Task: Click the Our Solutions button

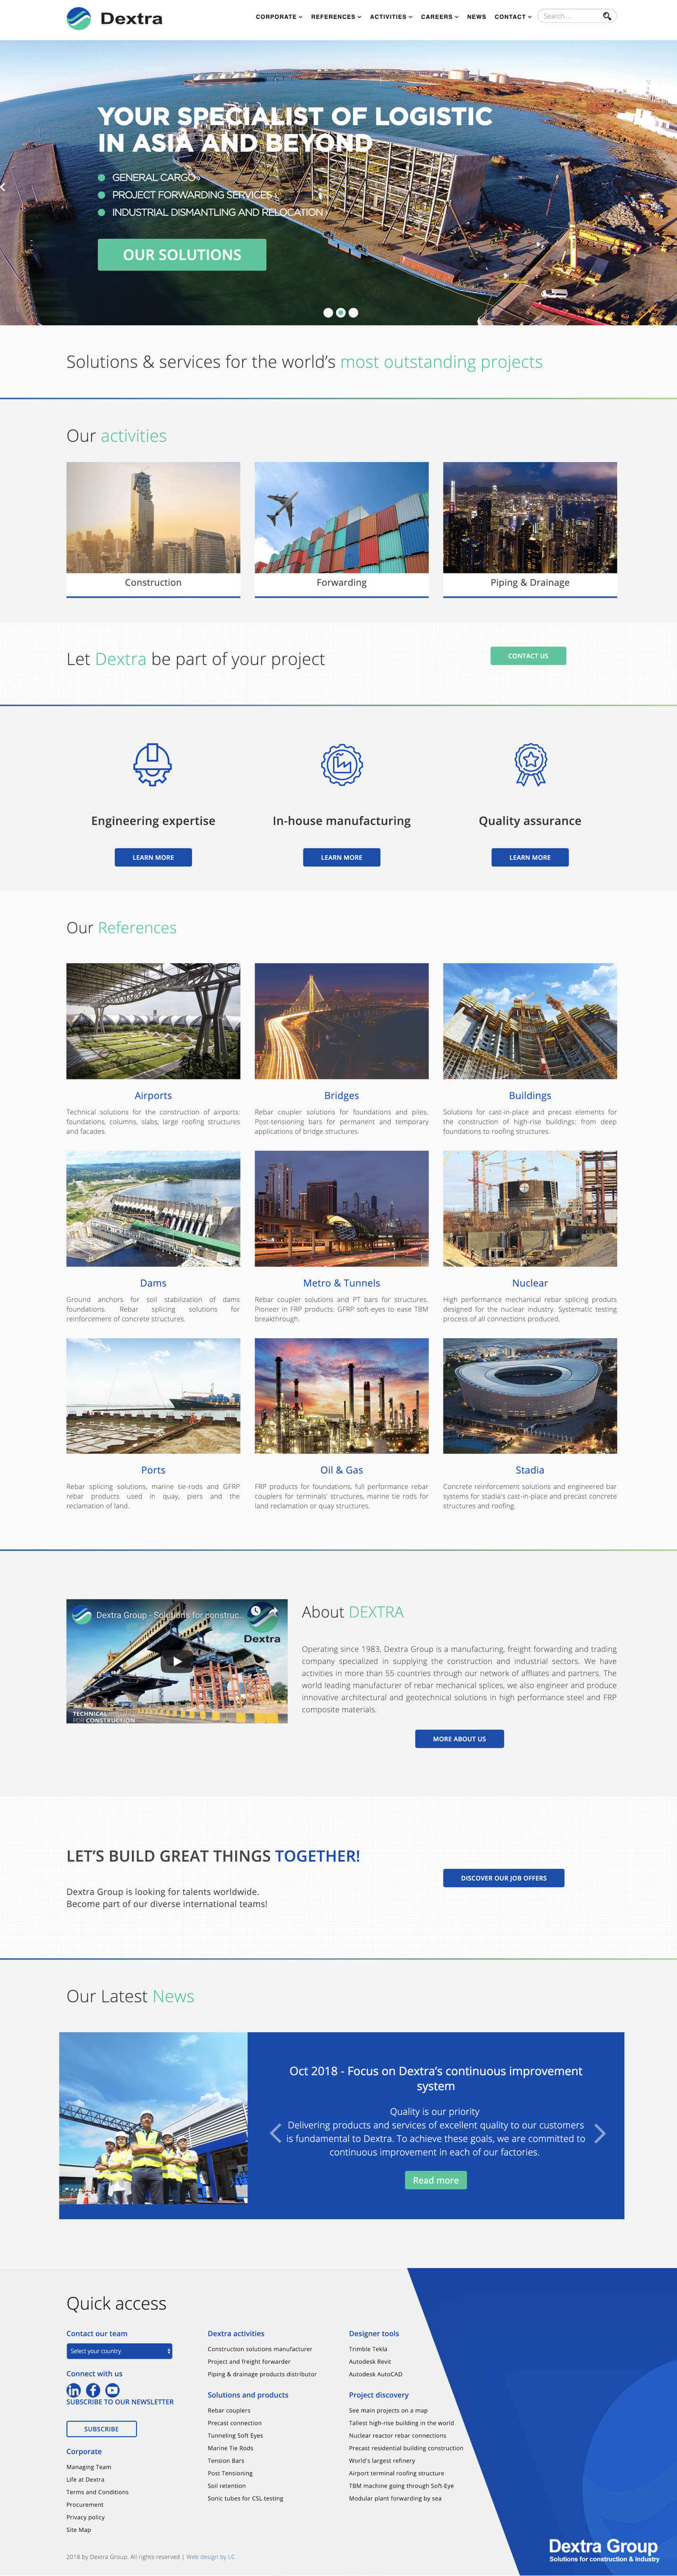Action: coord(182,255)
